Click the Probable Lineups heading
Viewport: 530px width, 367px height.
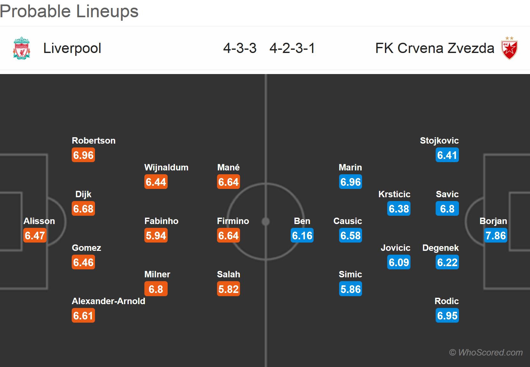(69, 11)
